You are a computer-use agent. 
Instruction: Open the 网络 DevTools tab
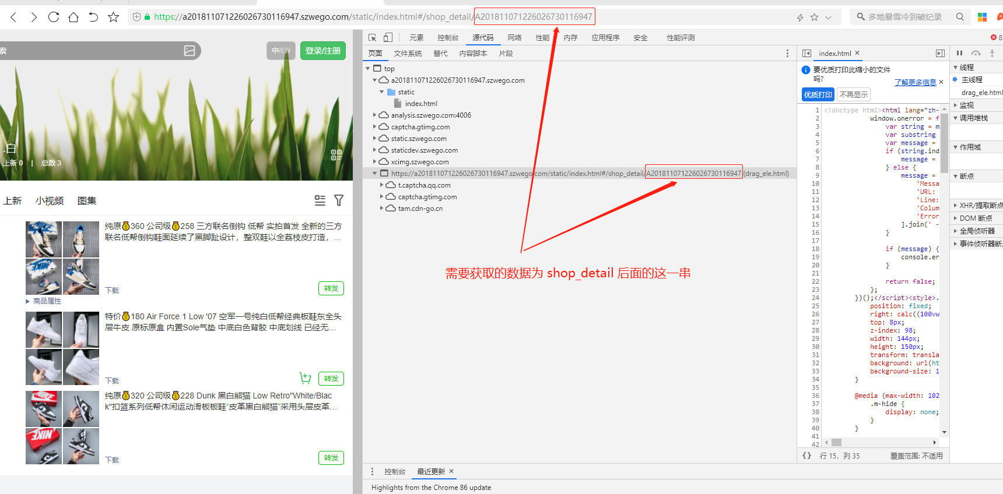[514, 37]
